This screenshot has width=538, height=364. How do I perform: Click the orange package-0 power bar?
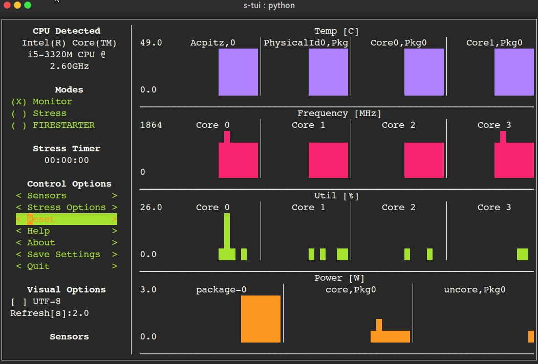(x=261, y=319)
